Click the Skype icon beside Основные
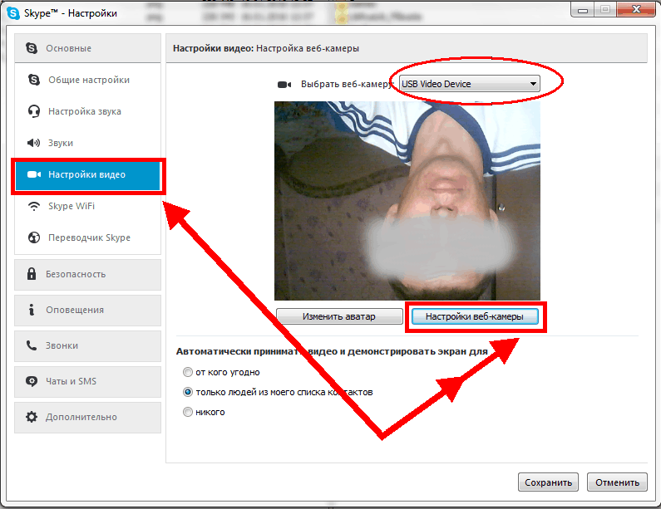Viewport: 661px width, 509px height. click(32, 49)
